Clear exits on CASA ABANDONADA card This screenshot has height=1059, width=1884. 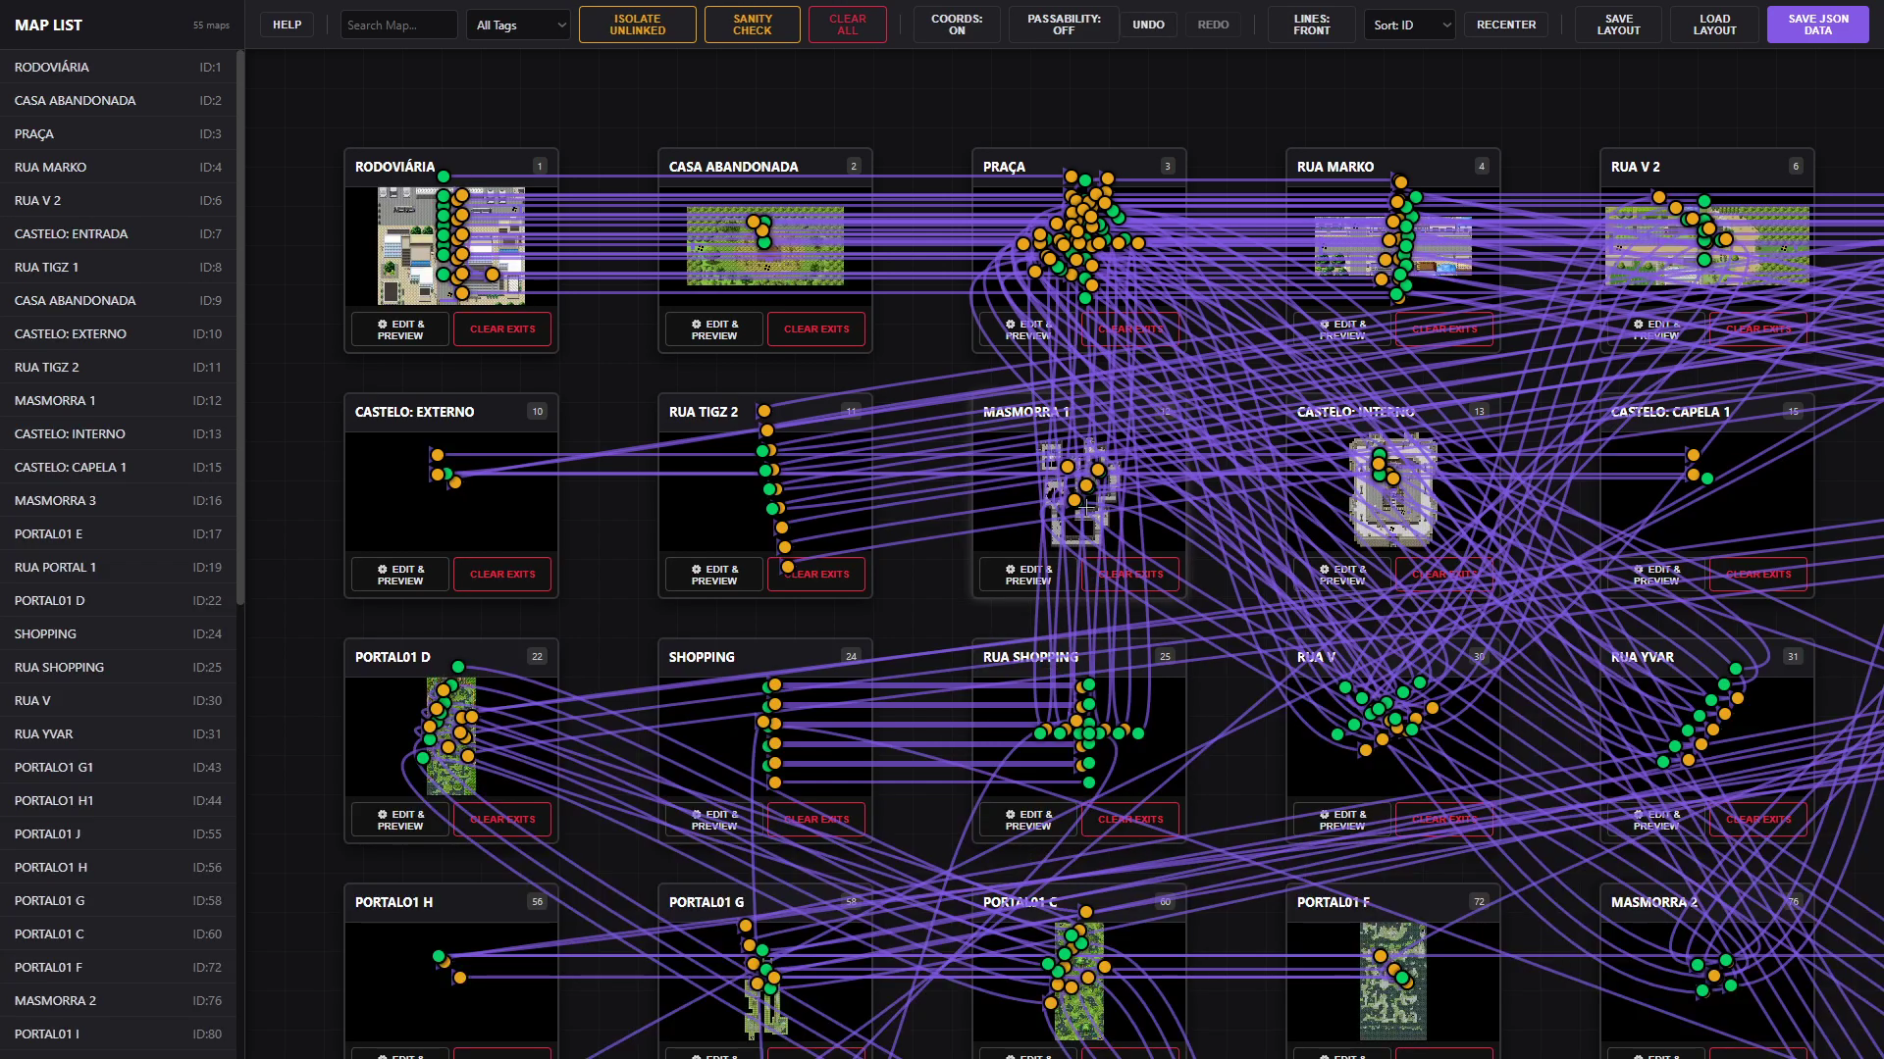pyautogui.click(x=816, y=329)
